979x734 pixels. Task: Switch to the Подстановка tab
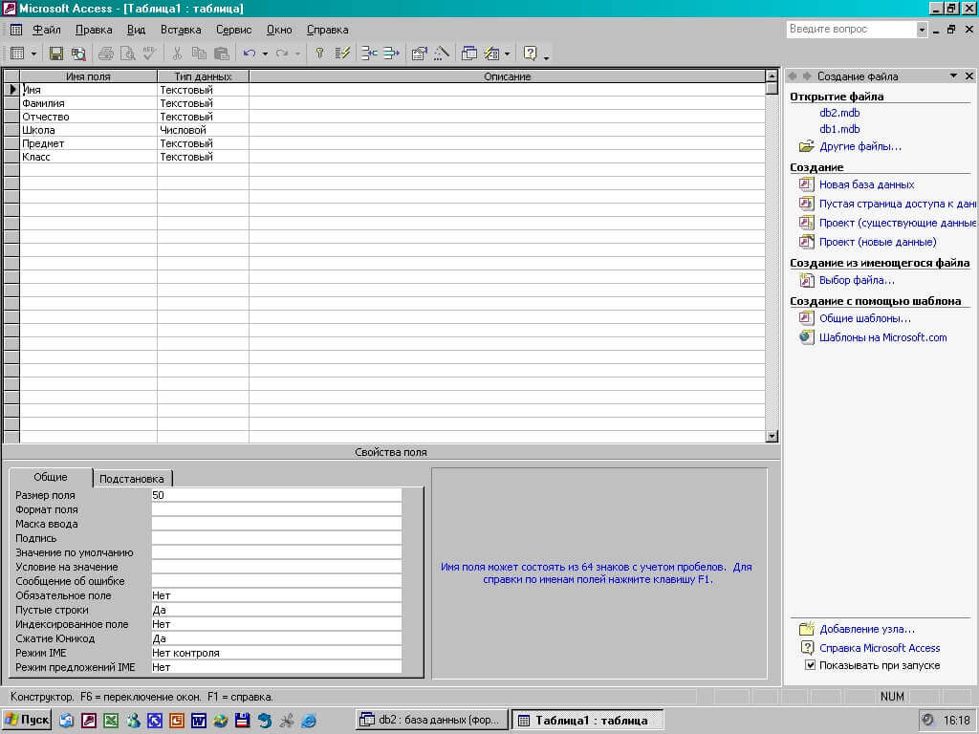point(132,478)
